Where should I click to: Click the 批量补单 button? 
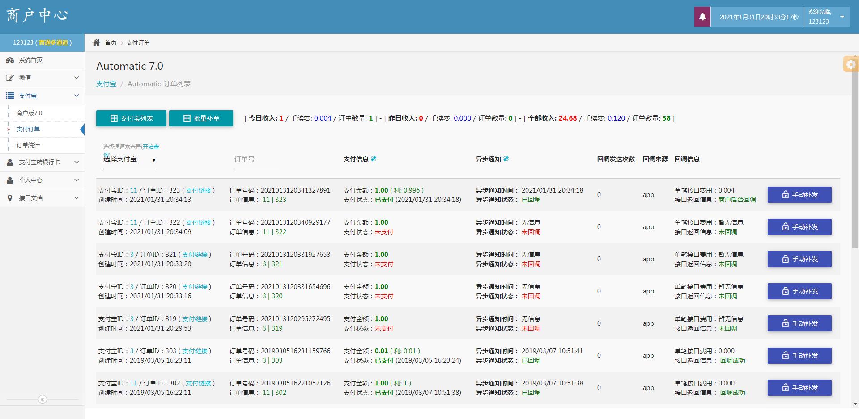(x=201, y=118)
